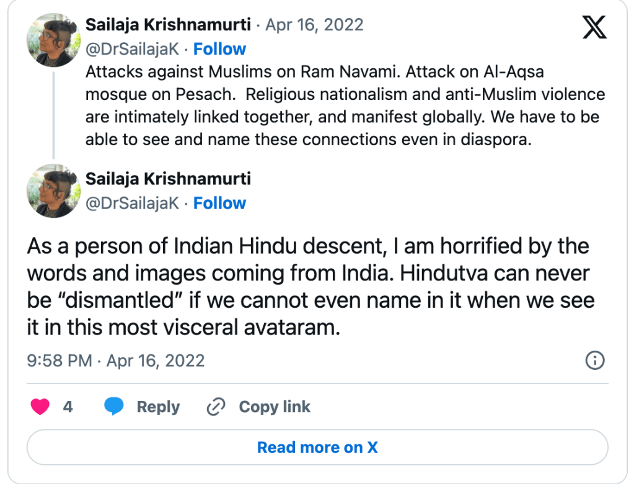Click the Reply text label

click(158, 407)
